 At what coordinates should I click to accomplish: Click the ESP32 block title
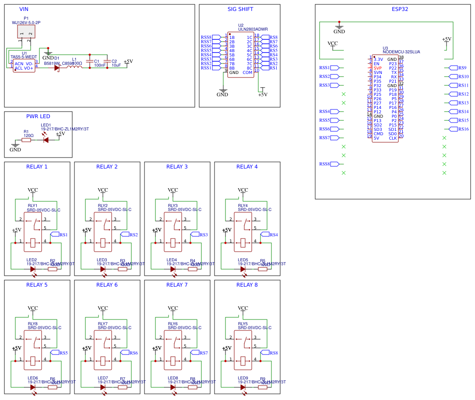click(x=400, y=9)
